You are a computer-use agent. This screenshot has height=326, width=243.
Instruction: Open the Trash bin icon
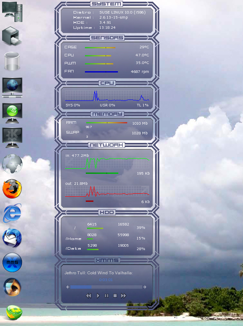coord(12,61)
